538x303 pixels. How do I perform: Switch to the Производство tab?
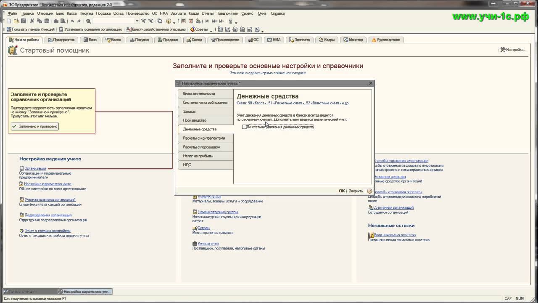pos(225,40)
